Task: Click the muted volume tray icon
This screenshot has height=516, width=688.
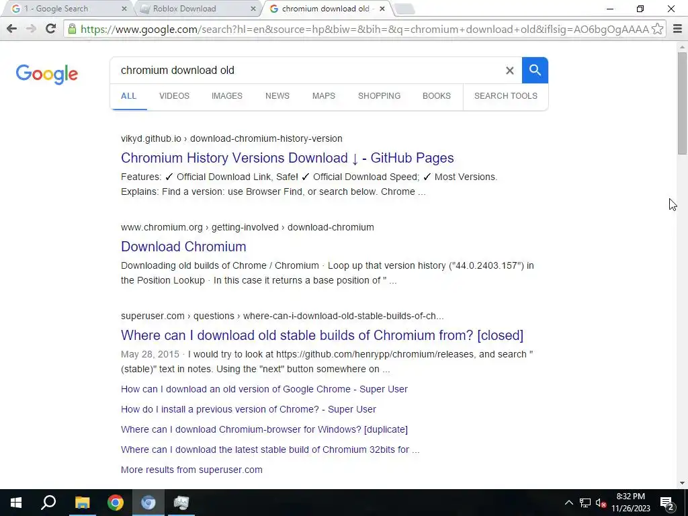Action: [601, 503]
